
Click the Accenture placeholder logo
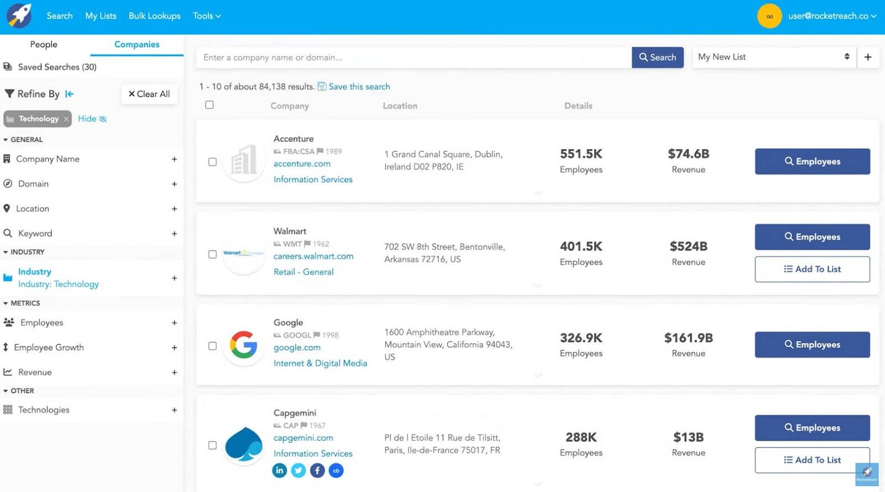tap(244, 161)
